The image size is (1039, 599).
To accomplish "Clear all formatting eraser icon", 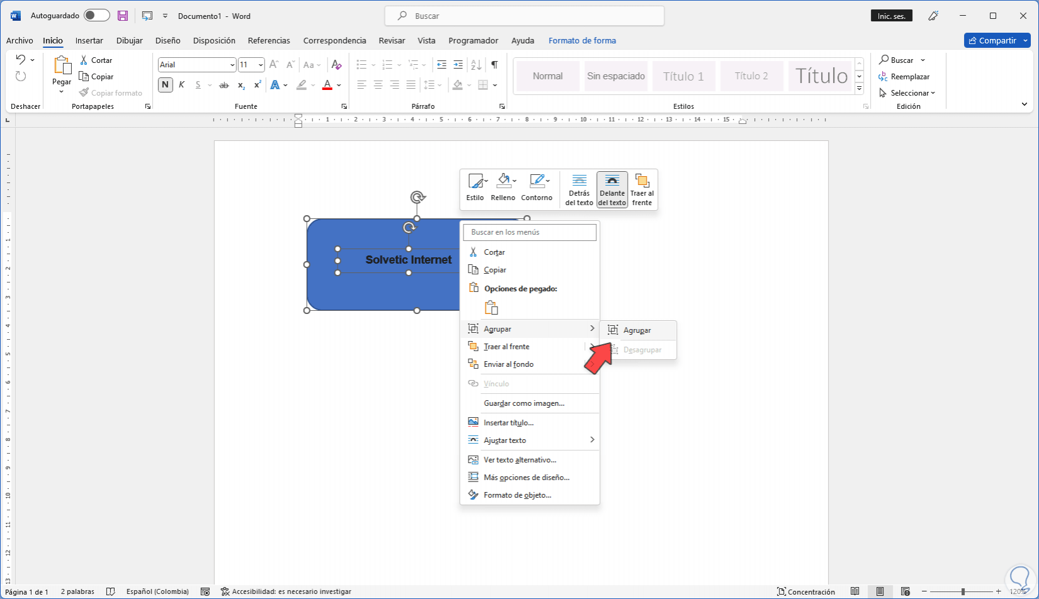I will pos(336,65).
